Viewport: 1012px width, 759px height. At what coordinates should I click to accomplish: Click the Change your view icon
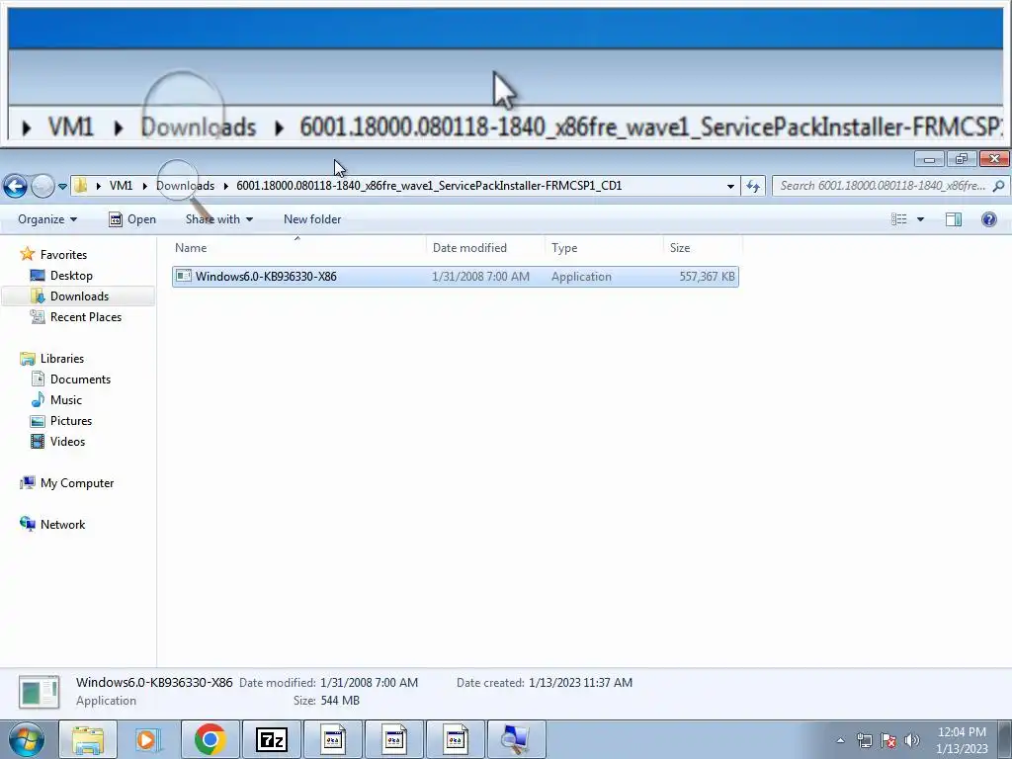pos(899,219)
